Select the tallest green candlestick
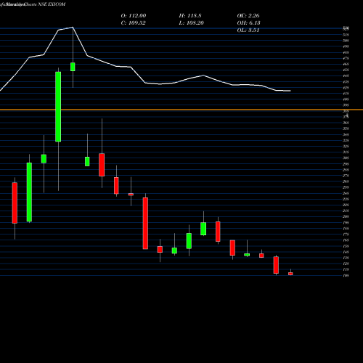This screenshot has height=363, width=363. pyautogui.click(x=58, y=107)
